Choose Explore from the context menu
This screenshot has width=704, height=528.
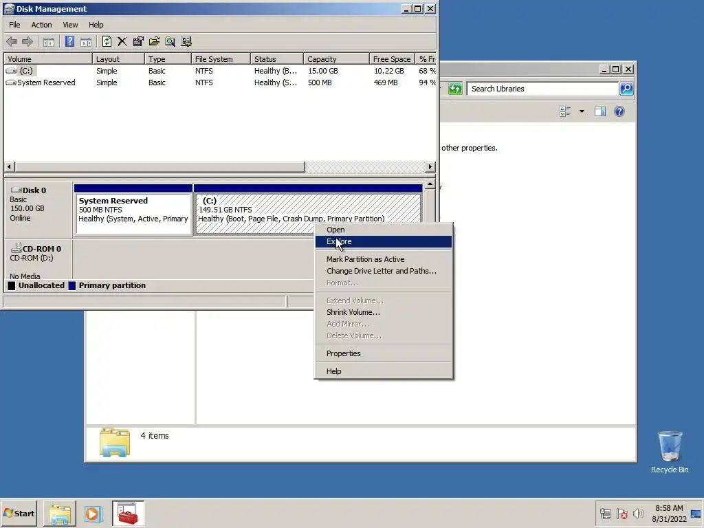[x=384, y=241]
